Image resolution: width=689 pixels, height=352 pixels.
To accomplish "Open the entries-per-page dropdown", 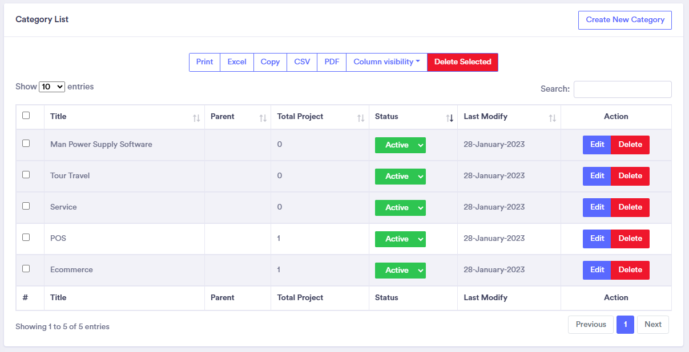I will [x=52, y=87].
